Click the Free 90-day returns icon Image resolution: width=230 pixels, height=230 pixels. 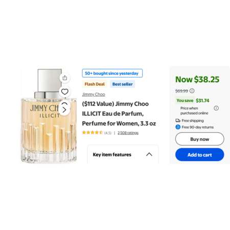point(178,127)
